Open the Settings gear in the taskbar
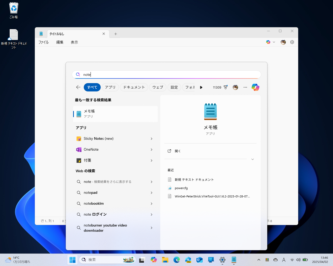Image resolution: width=333 pixels, height=266 pixels. (x=222, y=260)
